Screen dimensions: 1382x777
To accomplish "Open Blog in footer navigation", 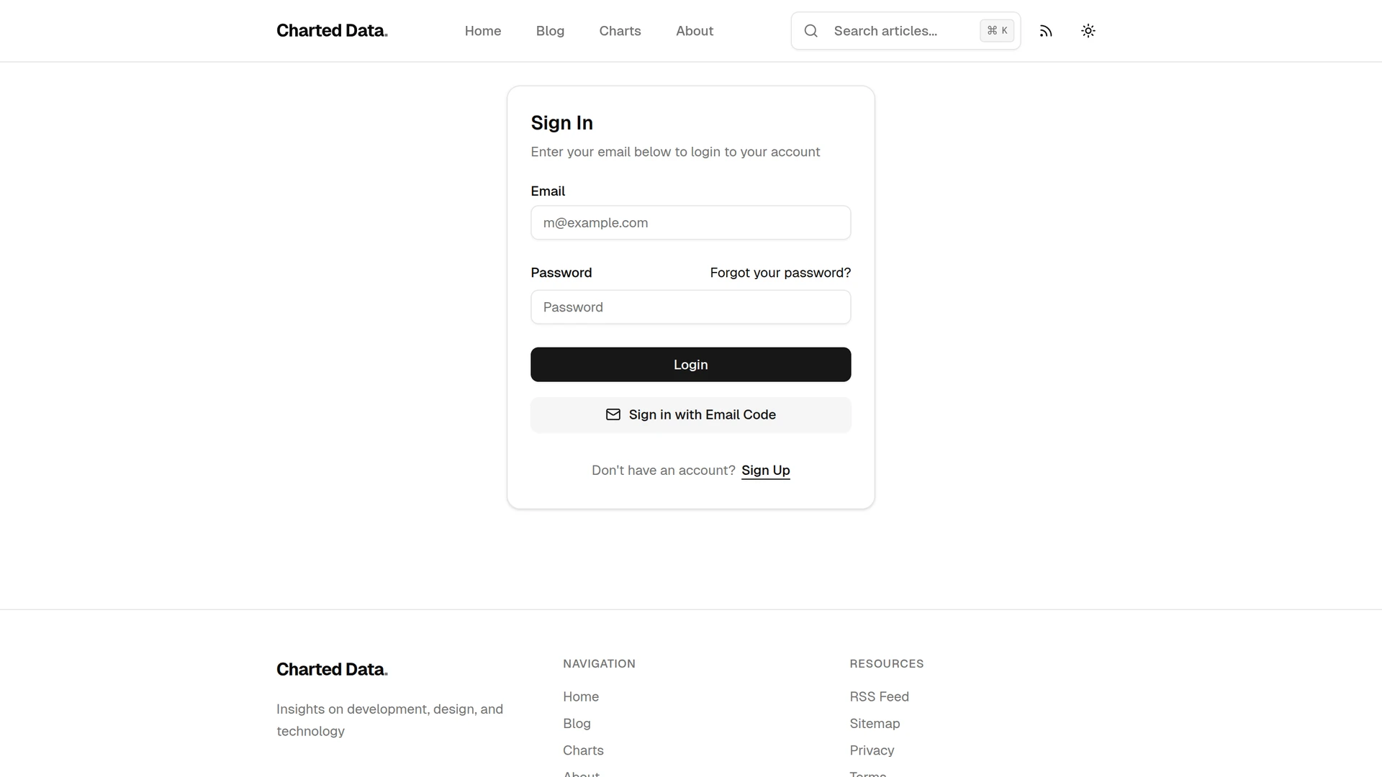I will point(577,724).
